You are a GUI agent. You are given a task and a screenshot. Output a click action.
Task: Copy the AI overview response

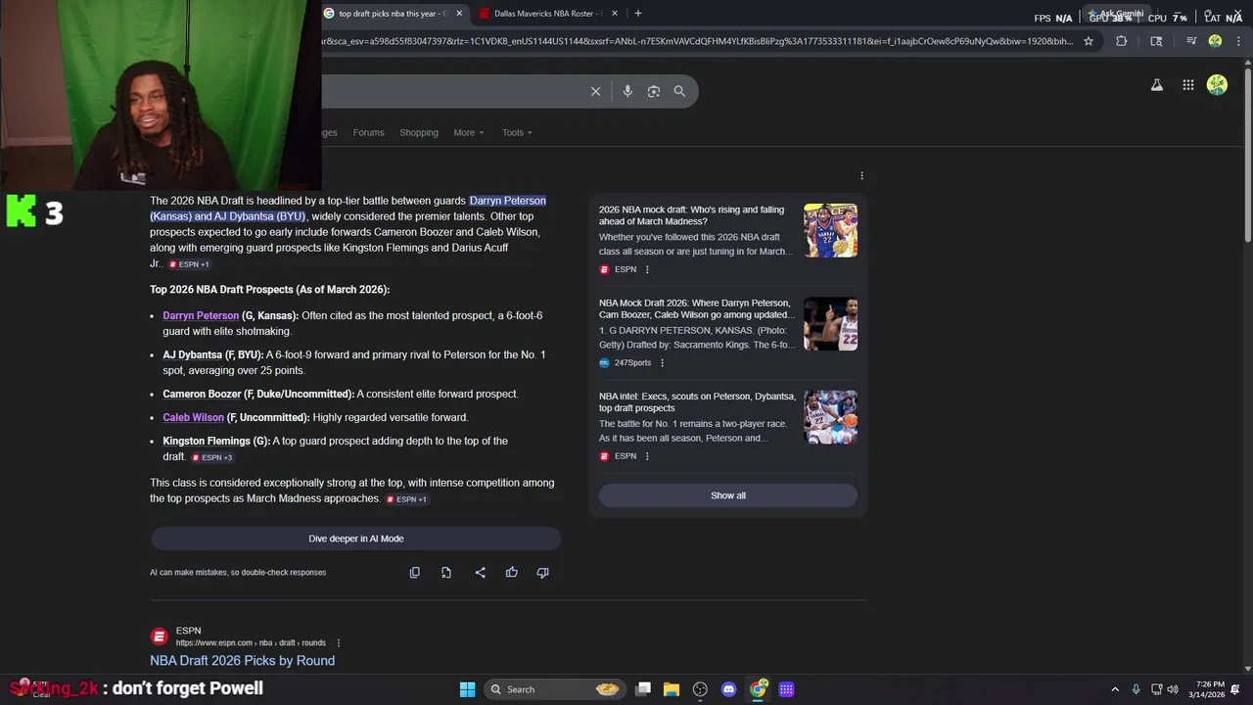415,573
